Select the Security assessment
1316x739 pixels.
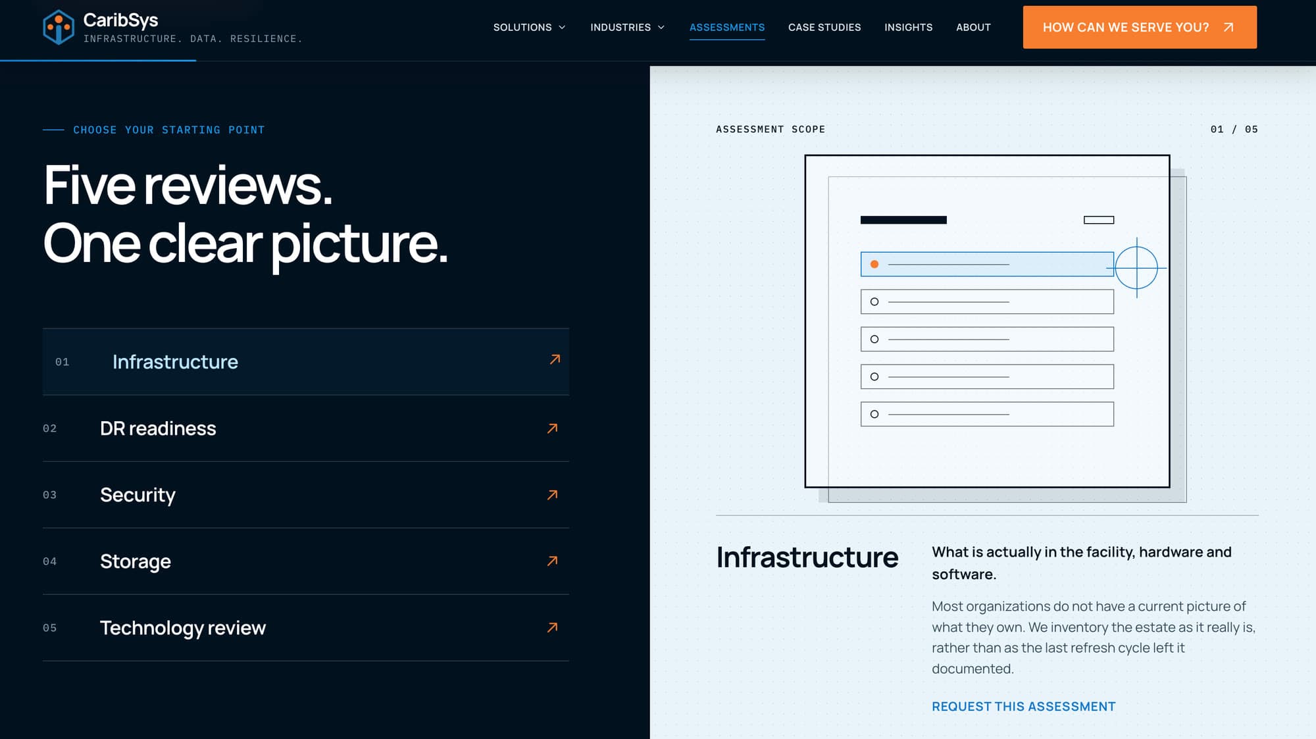tap(306, 495)
